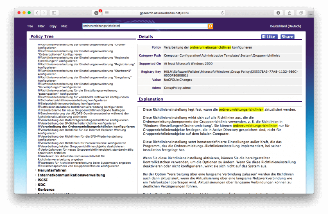The image size is (328, 214).
Task: Show all tabs overview icon
Action: point(301,13)
